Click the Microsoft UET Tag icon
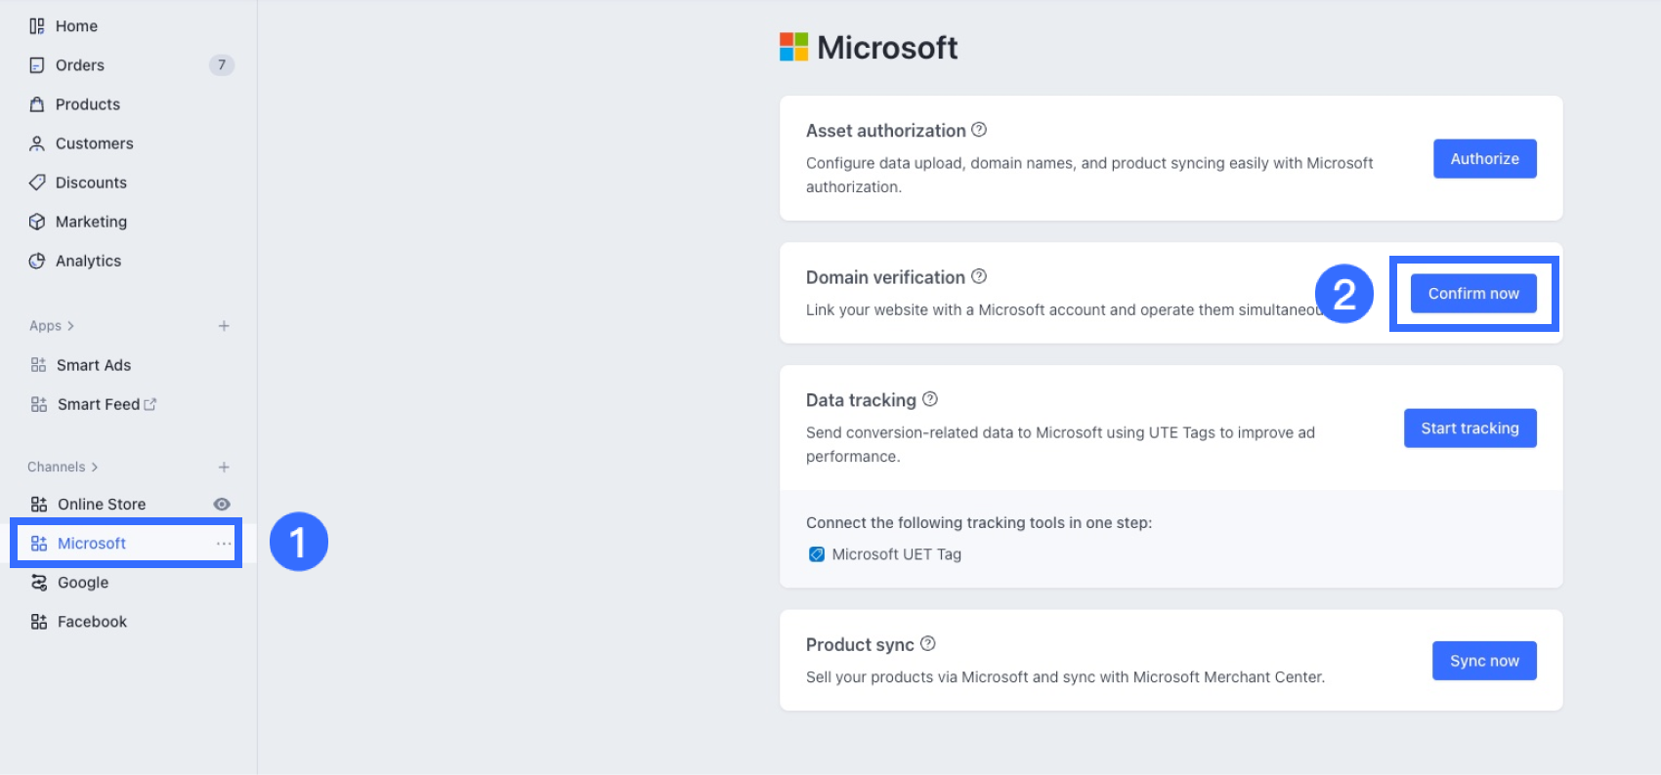 point(817,554)
